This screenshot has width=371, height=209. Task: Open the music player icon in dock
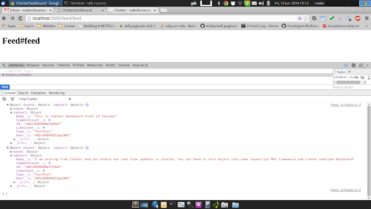(x=216, y=205)
